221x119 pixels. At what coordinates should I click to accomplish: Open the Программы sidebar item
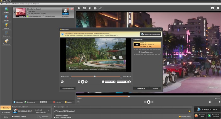click(6, 42)
